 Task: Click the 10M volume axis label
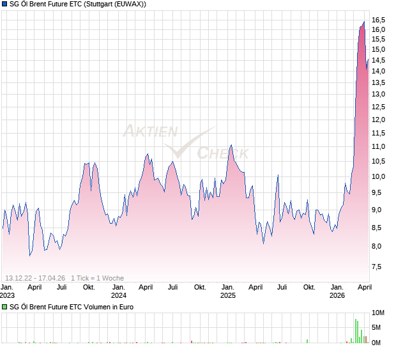pyautogui.click(x=379, y=313)
